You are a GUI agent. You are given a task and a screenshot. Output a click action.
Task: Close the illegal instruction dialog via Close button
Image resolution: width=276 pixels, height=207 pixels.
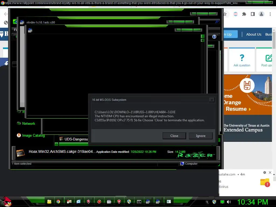point(174,136)
